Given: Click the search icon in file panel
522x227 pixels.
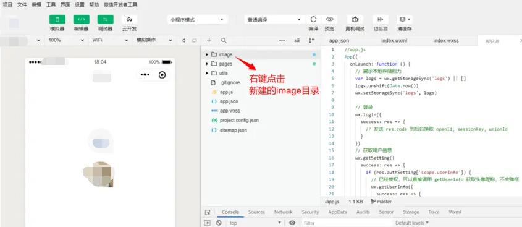Looking at the screenshot, I should [224, 40].
